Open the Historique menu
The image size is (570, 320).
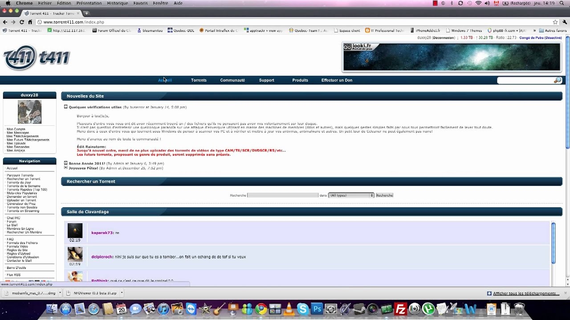click(x=117, y=3)
